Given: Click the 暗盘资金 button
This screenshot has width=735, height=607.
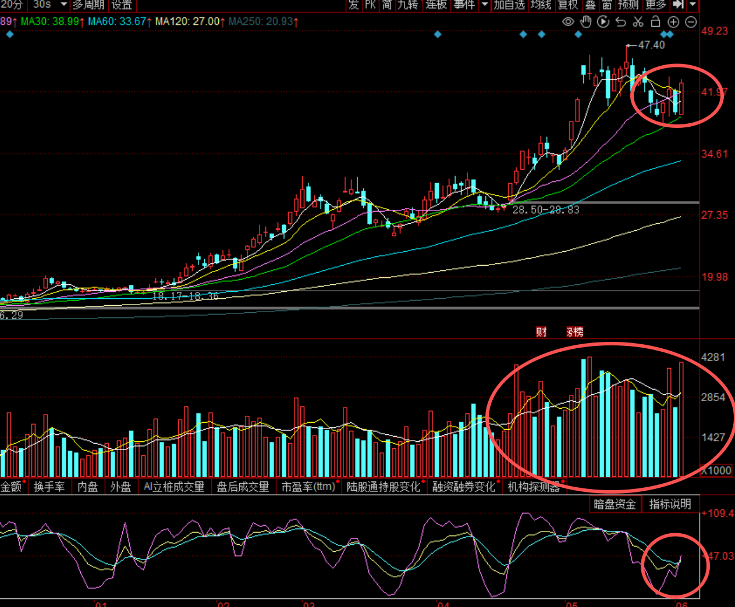Looking at the screenshot, I should [615, 504].
